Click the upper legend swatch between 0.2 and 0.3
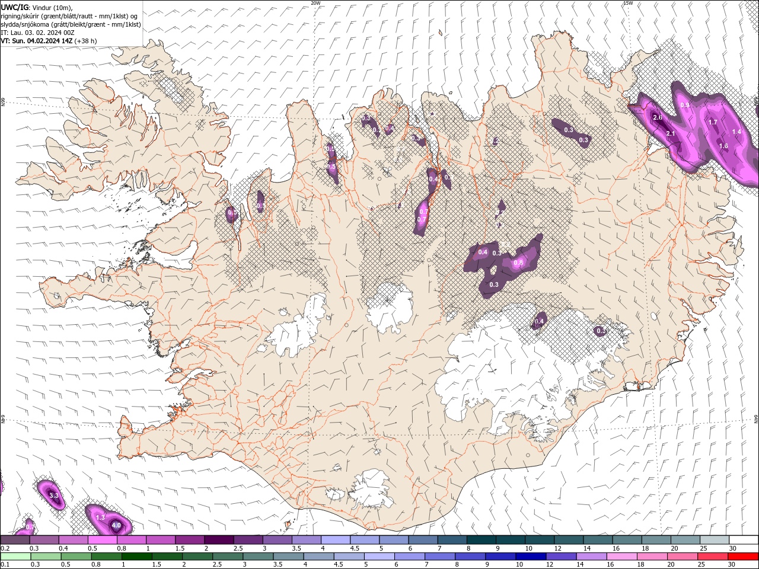The width and height of the screenshot is (759, 569). coord(15,539)
